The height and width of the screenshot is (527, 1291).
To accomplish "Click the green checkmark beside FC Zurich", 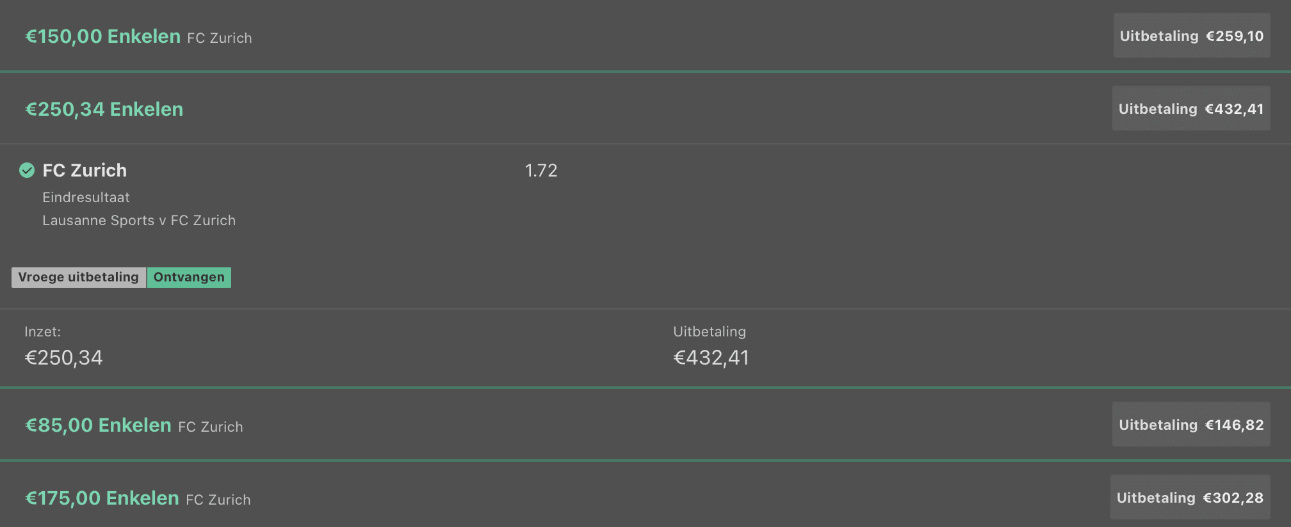I will [26, 171].
